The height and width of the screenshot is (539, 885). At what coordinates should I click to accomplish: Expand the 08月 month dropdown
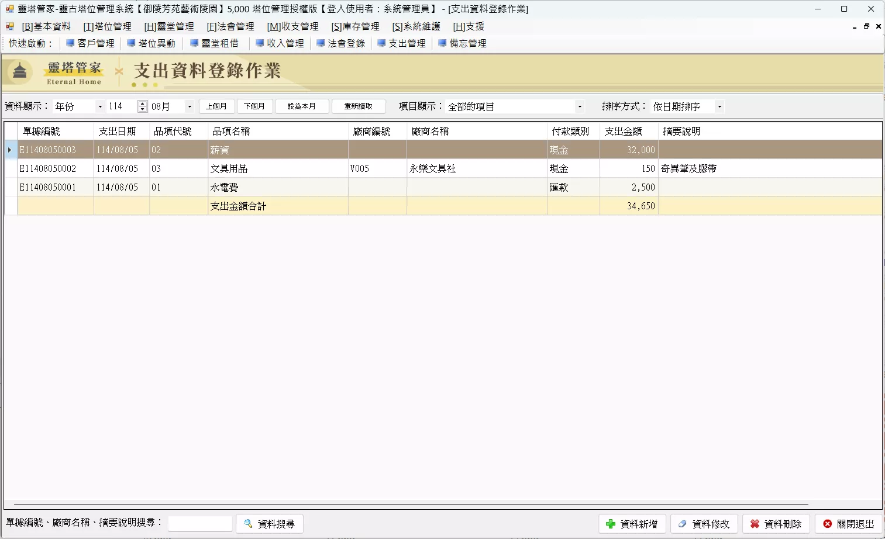[189, 106]
